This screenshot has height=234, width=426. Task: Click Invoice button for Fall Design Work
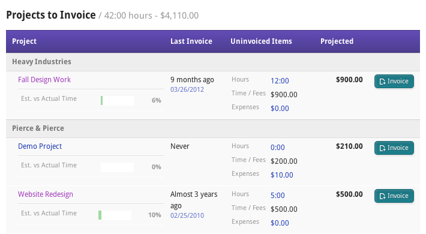394,81
